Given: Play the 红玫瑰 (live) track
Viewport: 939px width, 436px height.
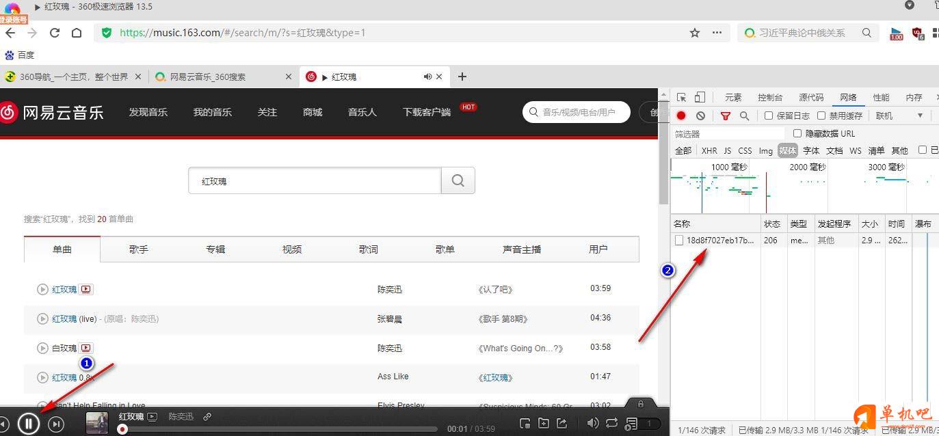Looking at the screenshot, I should coord(42,319).
